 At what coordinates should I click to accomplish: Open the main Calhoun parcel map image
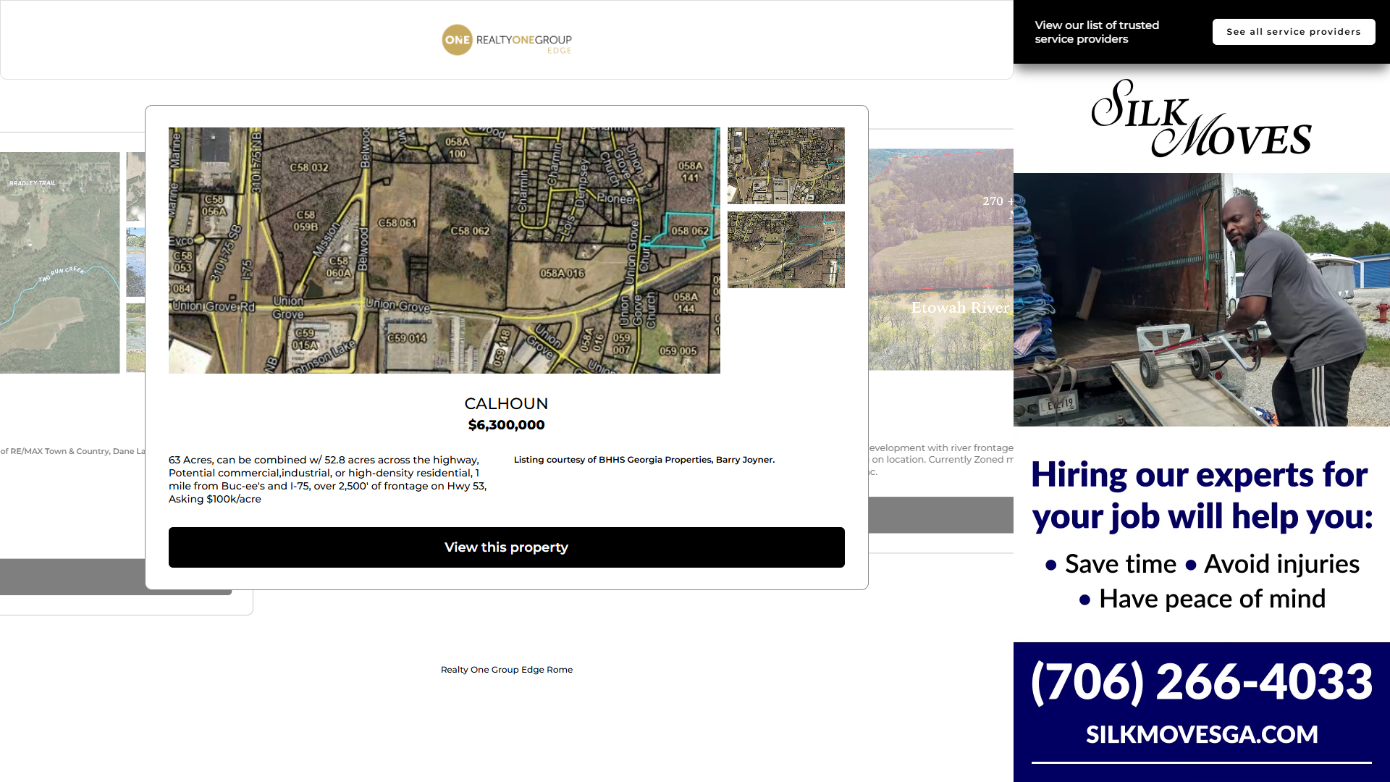click(444, 251)
